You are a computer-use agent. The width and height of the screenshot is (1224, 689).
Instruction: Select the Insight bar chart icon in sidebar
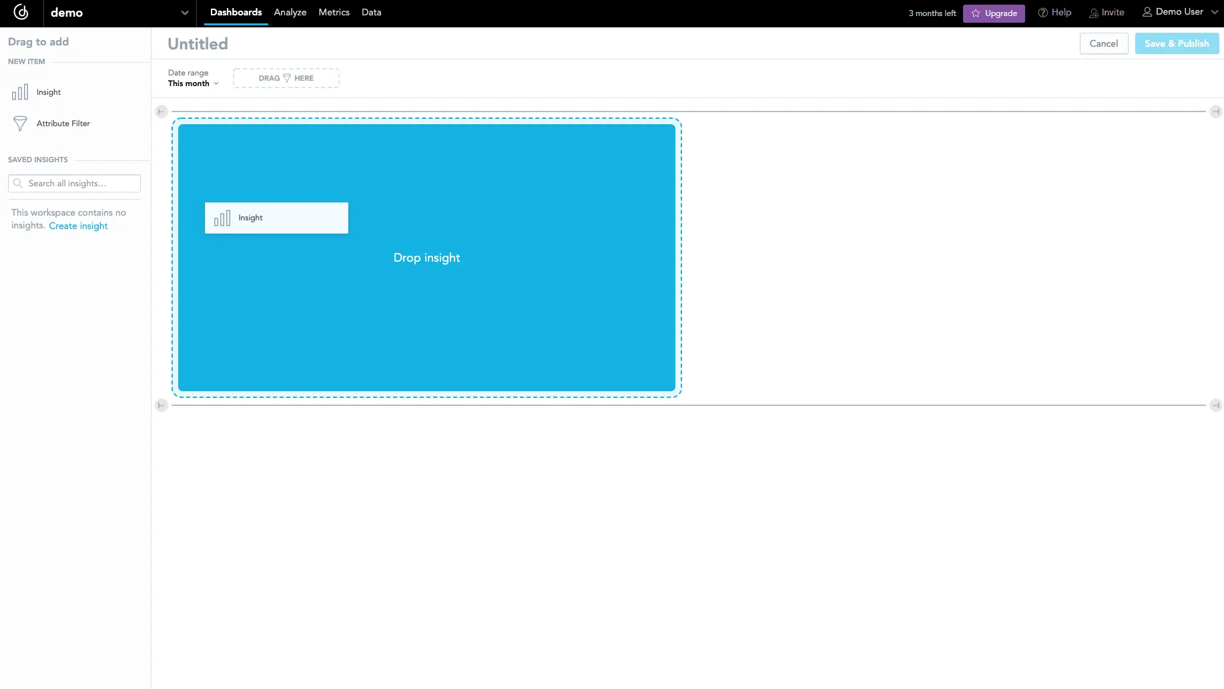[20, 92]
